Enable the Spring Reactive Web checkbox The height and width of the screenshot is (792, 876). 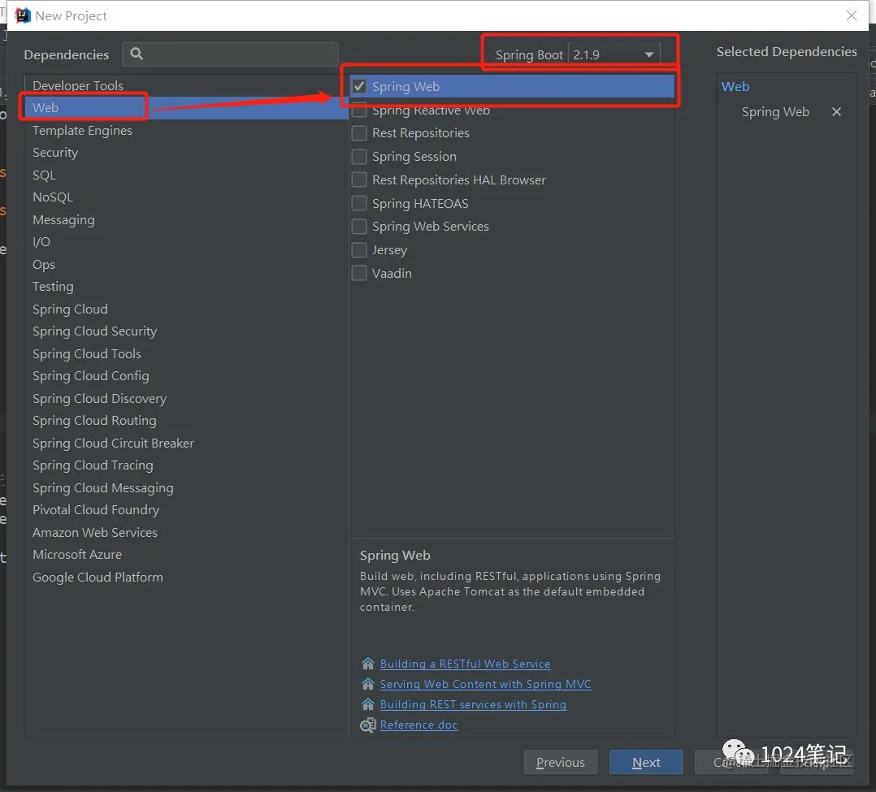[x=359, y=110]
